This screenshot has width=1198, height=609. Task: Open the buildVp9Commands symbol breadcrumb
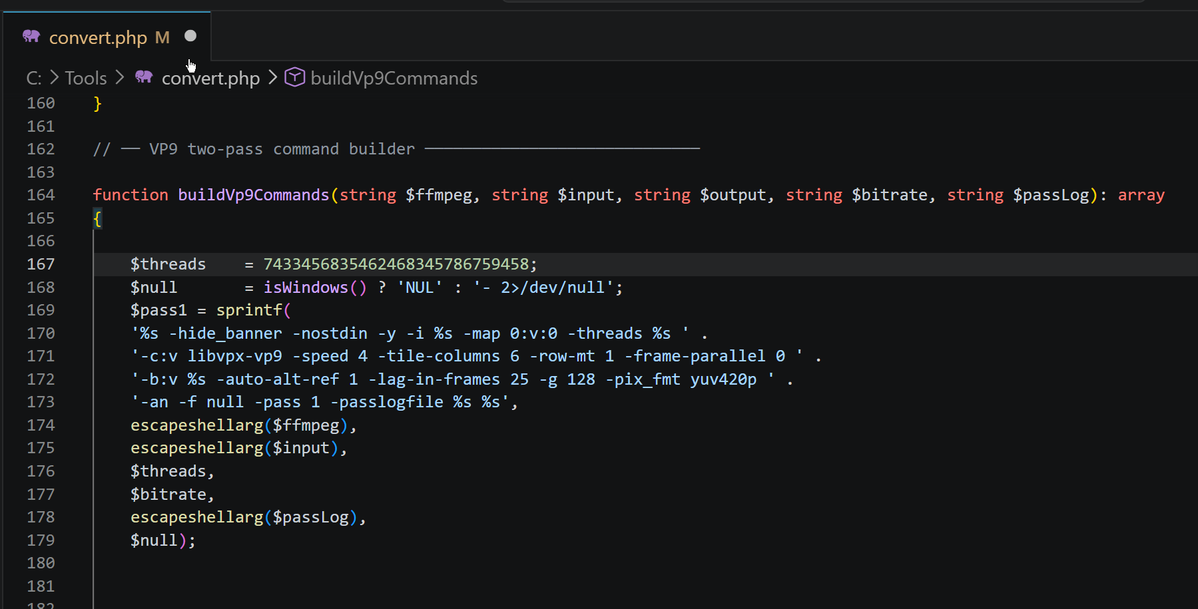394,79
